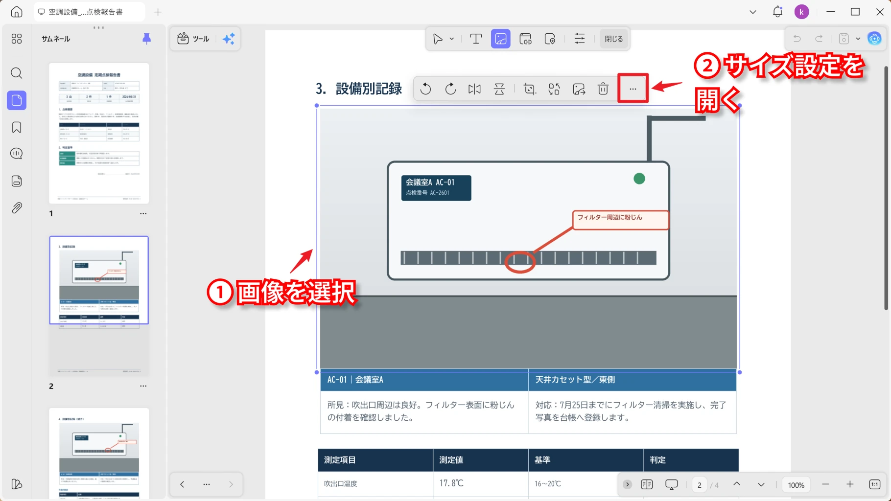Open the options menu for page 1 thumbnail

[143, 213]
